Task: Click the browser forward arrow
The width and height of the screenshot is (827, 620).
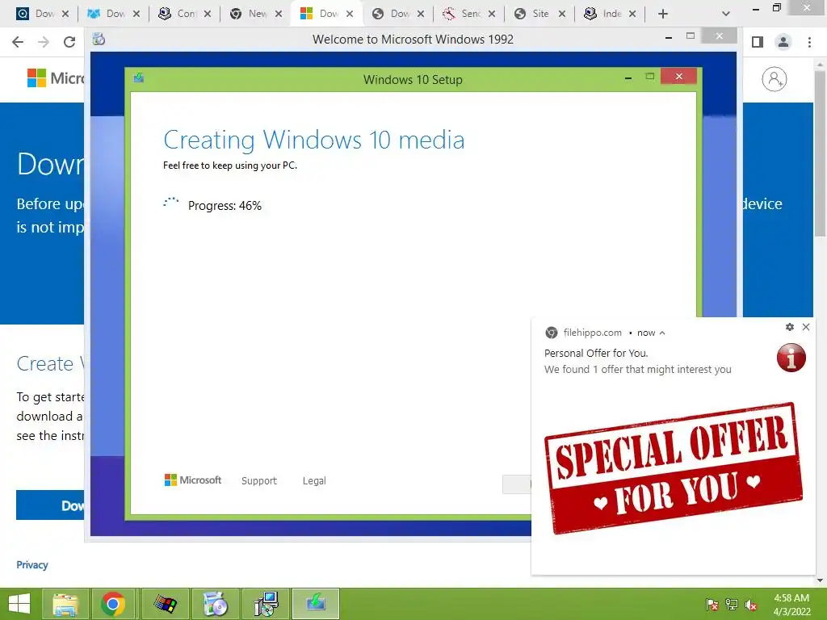Action: [x=44, y=42]
